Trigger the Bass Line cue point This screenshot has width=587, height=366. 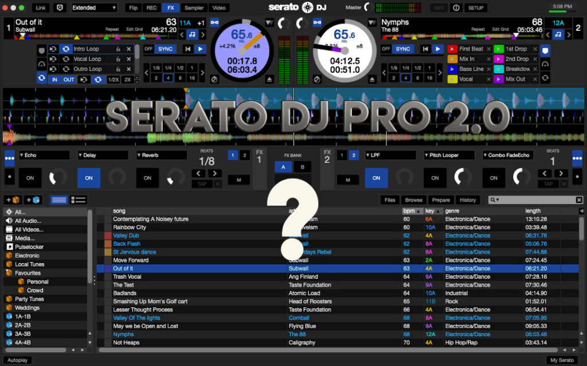pos(452,69)
